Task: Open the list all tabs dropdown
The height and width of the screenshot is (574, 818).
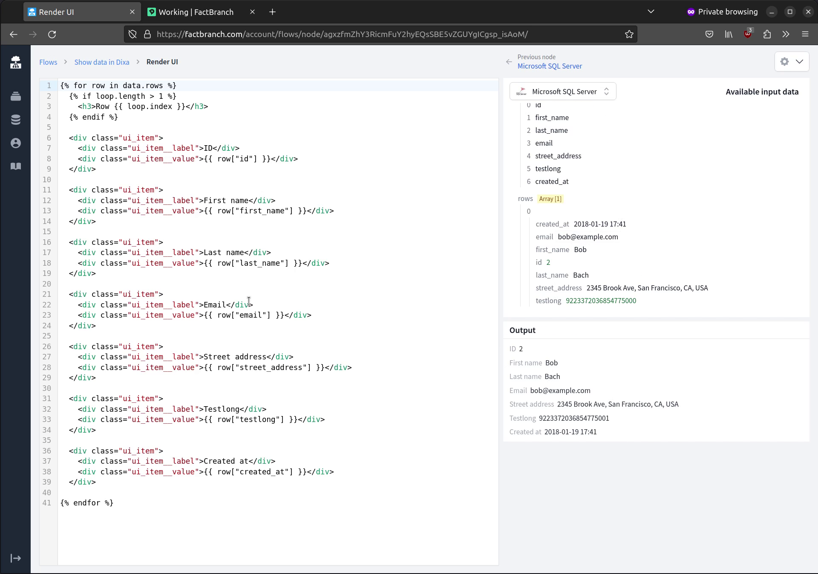Action: point(651,11)
